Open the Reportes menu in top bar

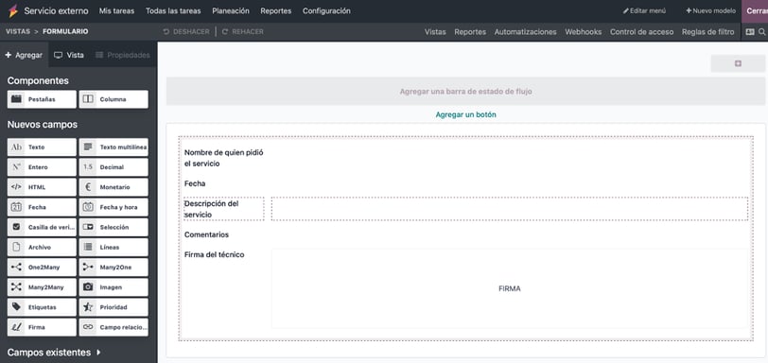pyautogui.click(x=276, y=10)
